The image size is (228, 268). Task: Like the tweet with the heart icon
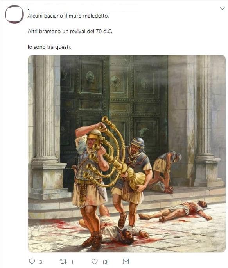coord(95,261)
